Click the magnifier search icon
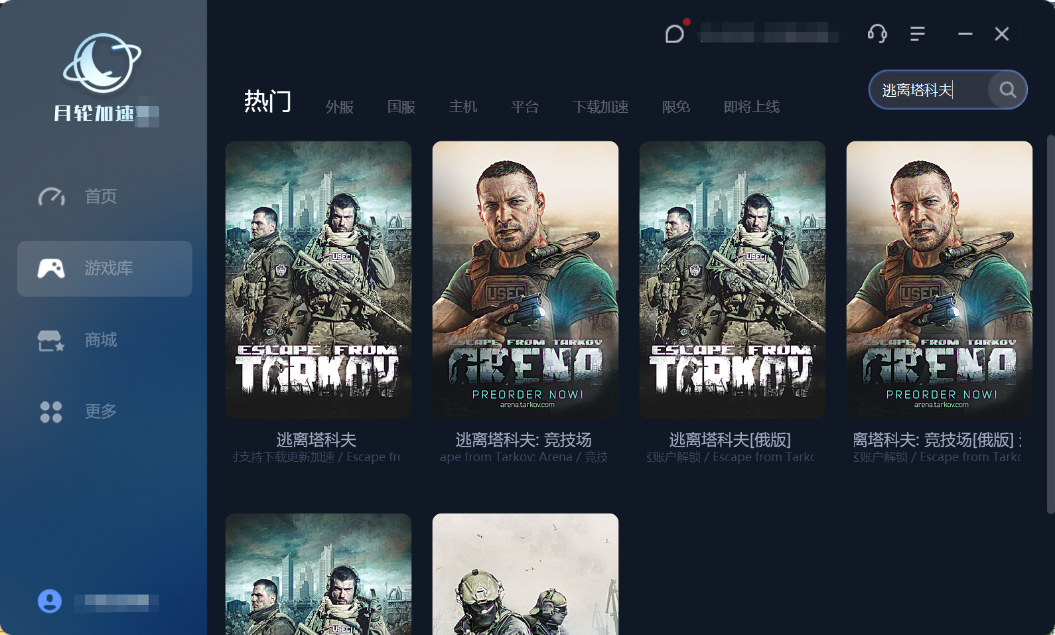 tap(1007, 90)
